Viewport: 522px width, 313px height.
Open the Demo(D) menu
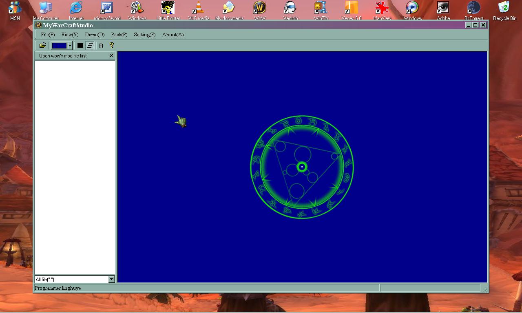point(95,35)
